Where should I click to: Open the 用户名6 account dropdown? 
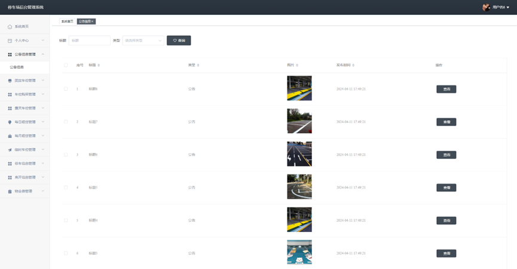501,7
